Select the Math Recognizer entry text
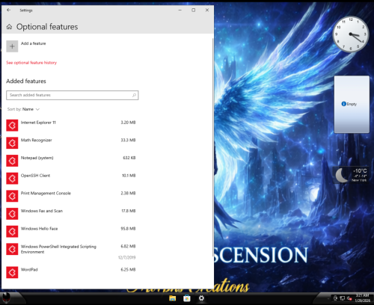374x305 pixels. 37,140
